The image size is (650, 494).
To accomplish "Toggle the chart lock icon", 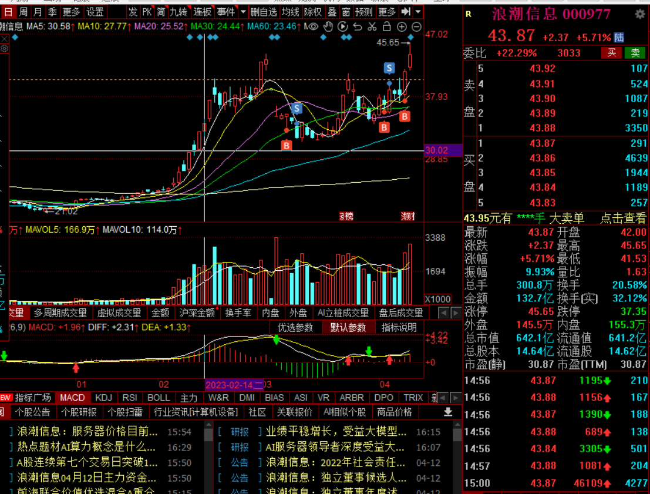I will [387, 26].
